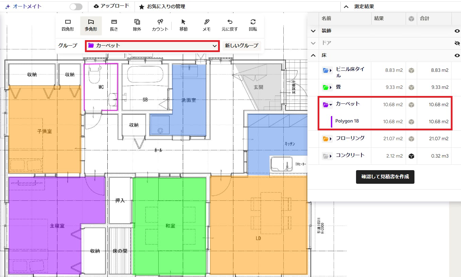This screenshot has width=461, height=277.
Task: Select the カウント count tool
Action: click(160, 26)
